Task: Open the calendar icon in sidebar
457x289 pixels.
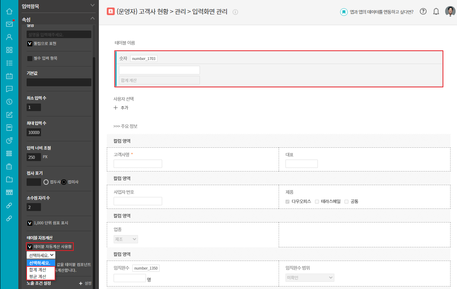Action: point(9,76)
